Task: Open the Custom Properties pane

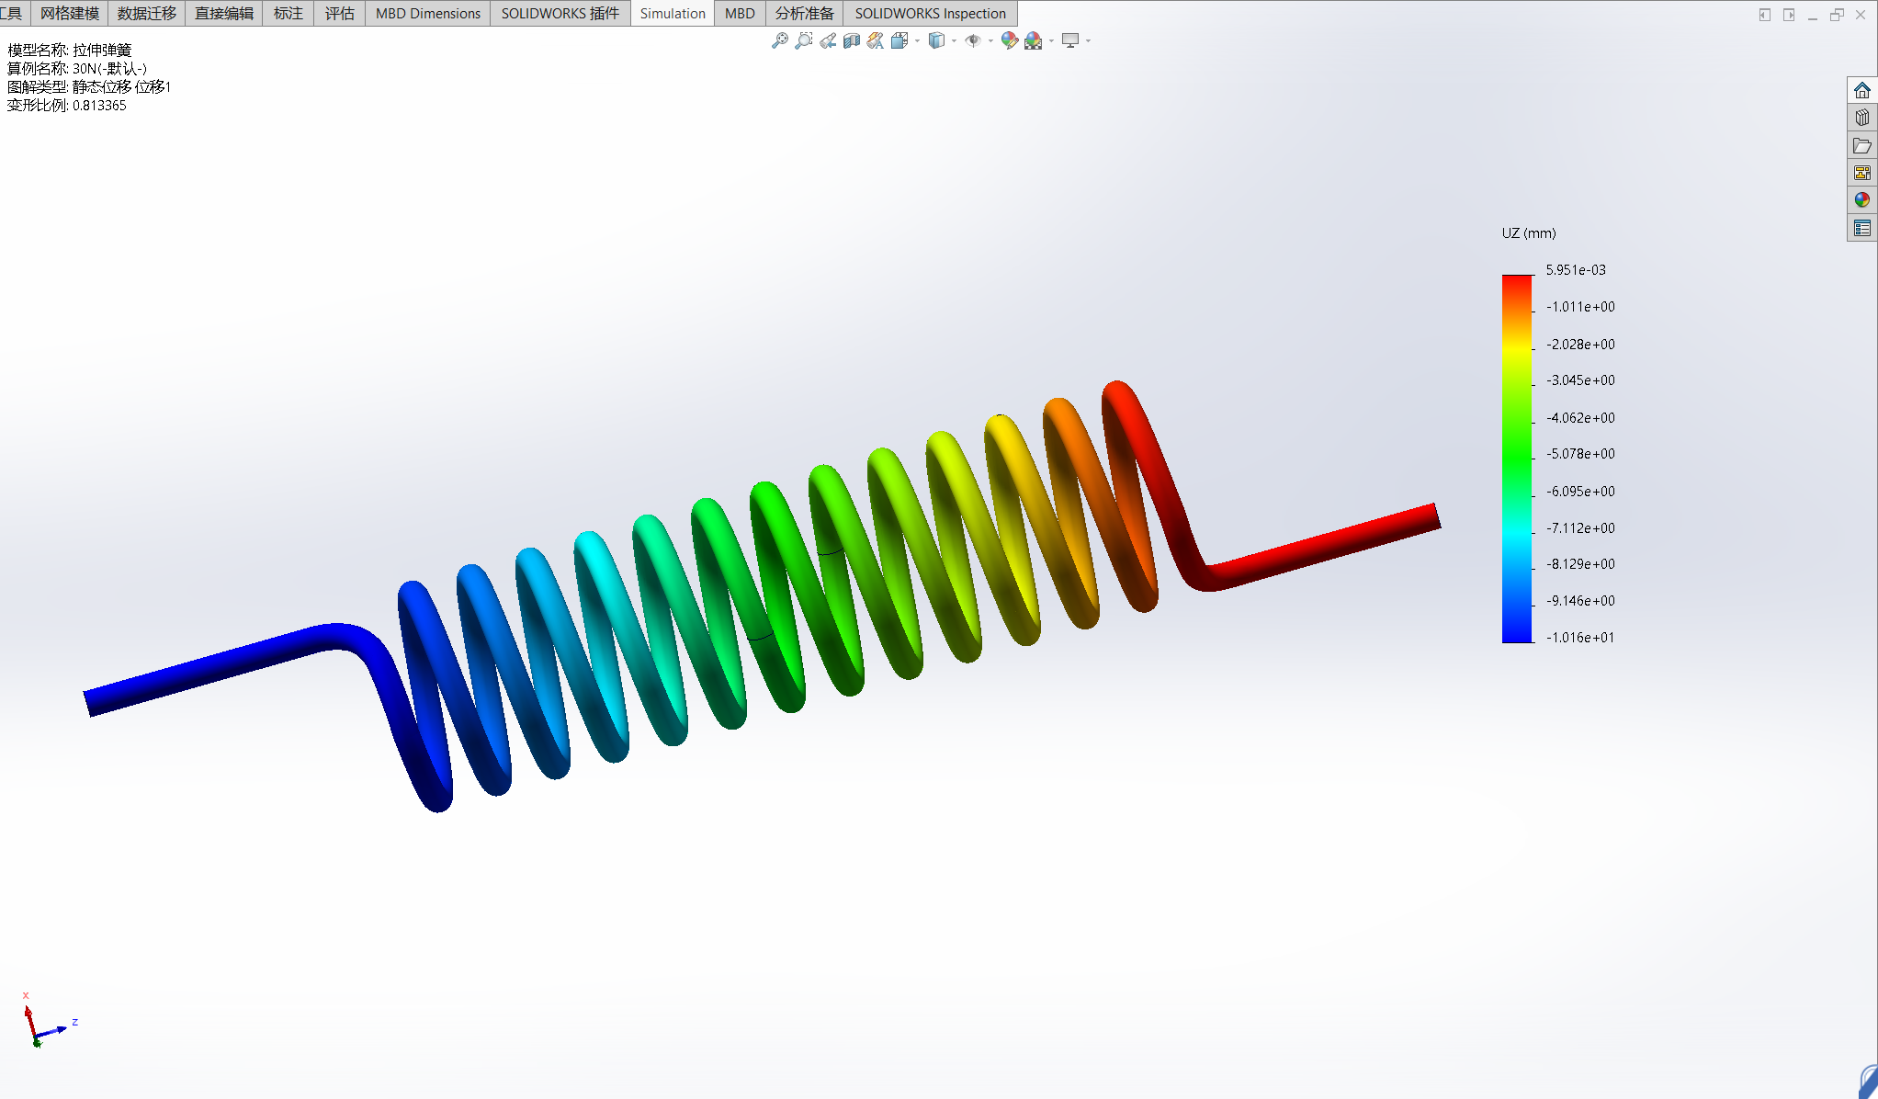Action: tap(1861, 228)
